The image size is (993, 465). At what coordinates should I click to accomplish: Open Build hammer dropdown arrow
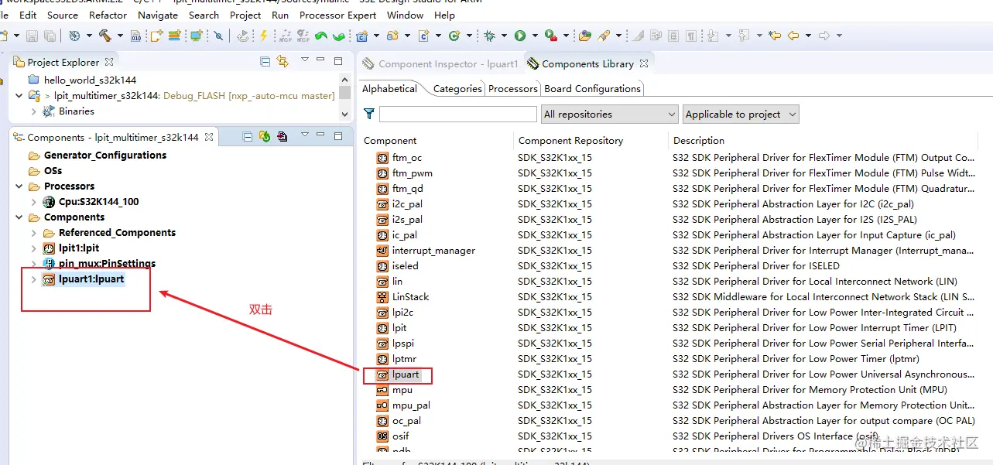coord(120,36)
